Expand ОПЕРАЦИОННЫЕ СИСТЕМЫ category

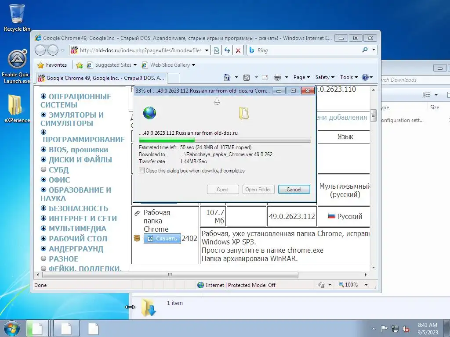click(44, 96)
